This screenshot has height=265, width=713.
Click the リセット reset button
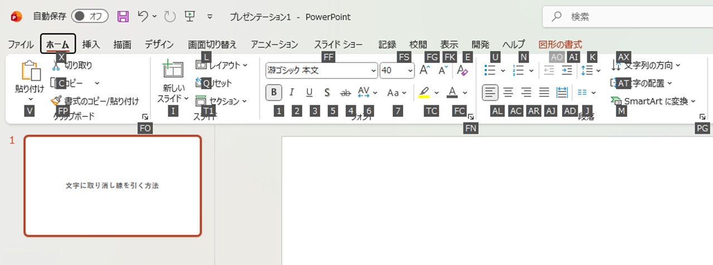[x=213, y=83]
